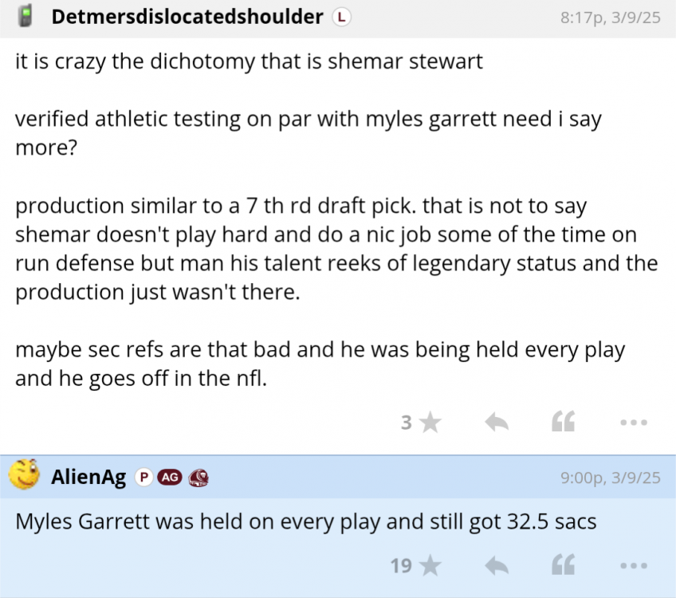Image resolution: width=676 pixels, height=598 pixels.
Task: Star the Detmersdislocatedshoulder post
Action: (x=430, y=423)
